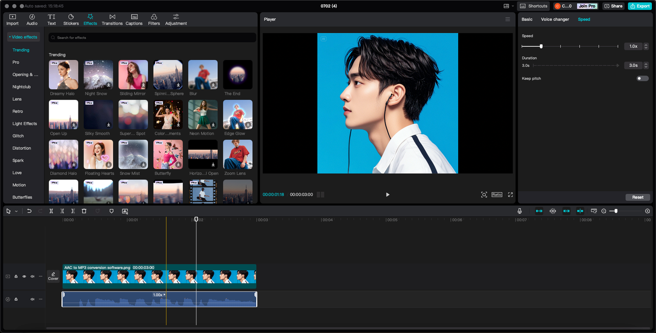Delete the selected clip with trash icon

pyautogui.click(x=84, y=211)
